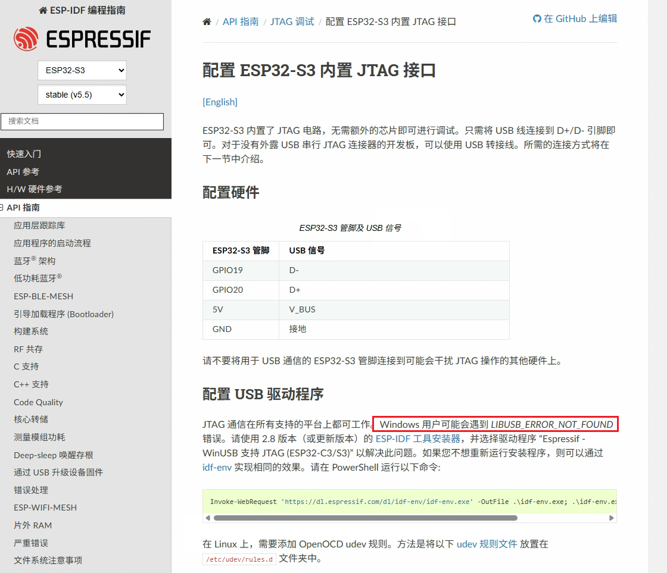667x573 pixels.
Task: Click the table caption ESP32-S3 管脚及 USB 信号
Action: coord(350,228)
